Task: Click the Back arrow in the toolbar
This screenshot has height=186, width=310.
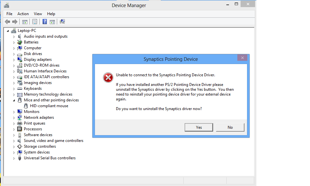Action: 7,22
